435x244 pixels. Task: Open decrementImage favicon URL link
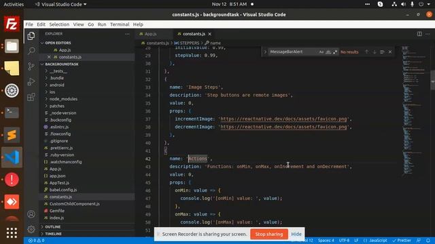283,127
